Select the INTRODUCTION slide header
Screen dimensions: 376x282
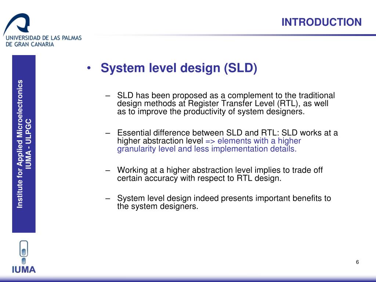pos(321,22)
